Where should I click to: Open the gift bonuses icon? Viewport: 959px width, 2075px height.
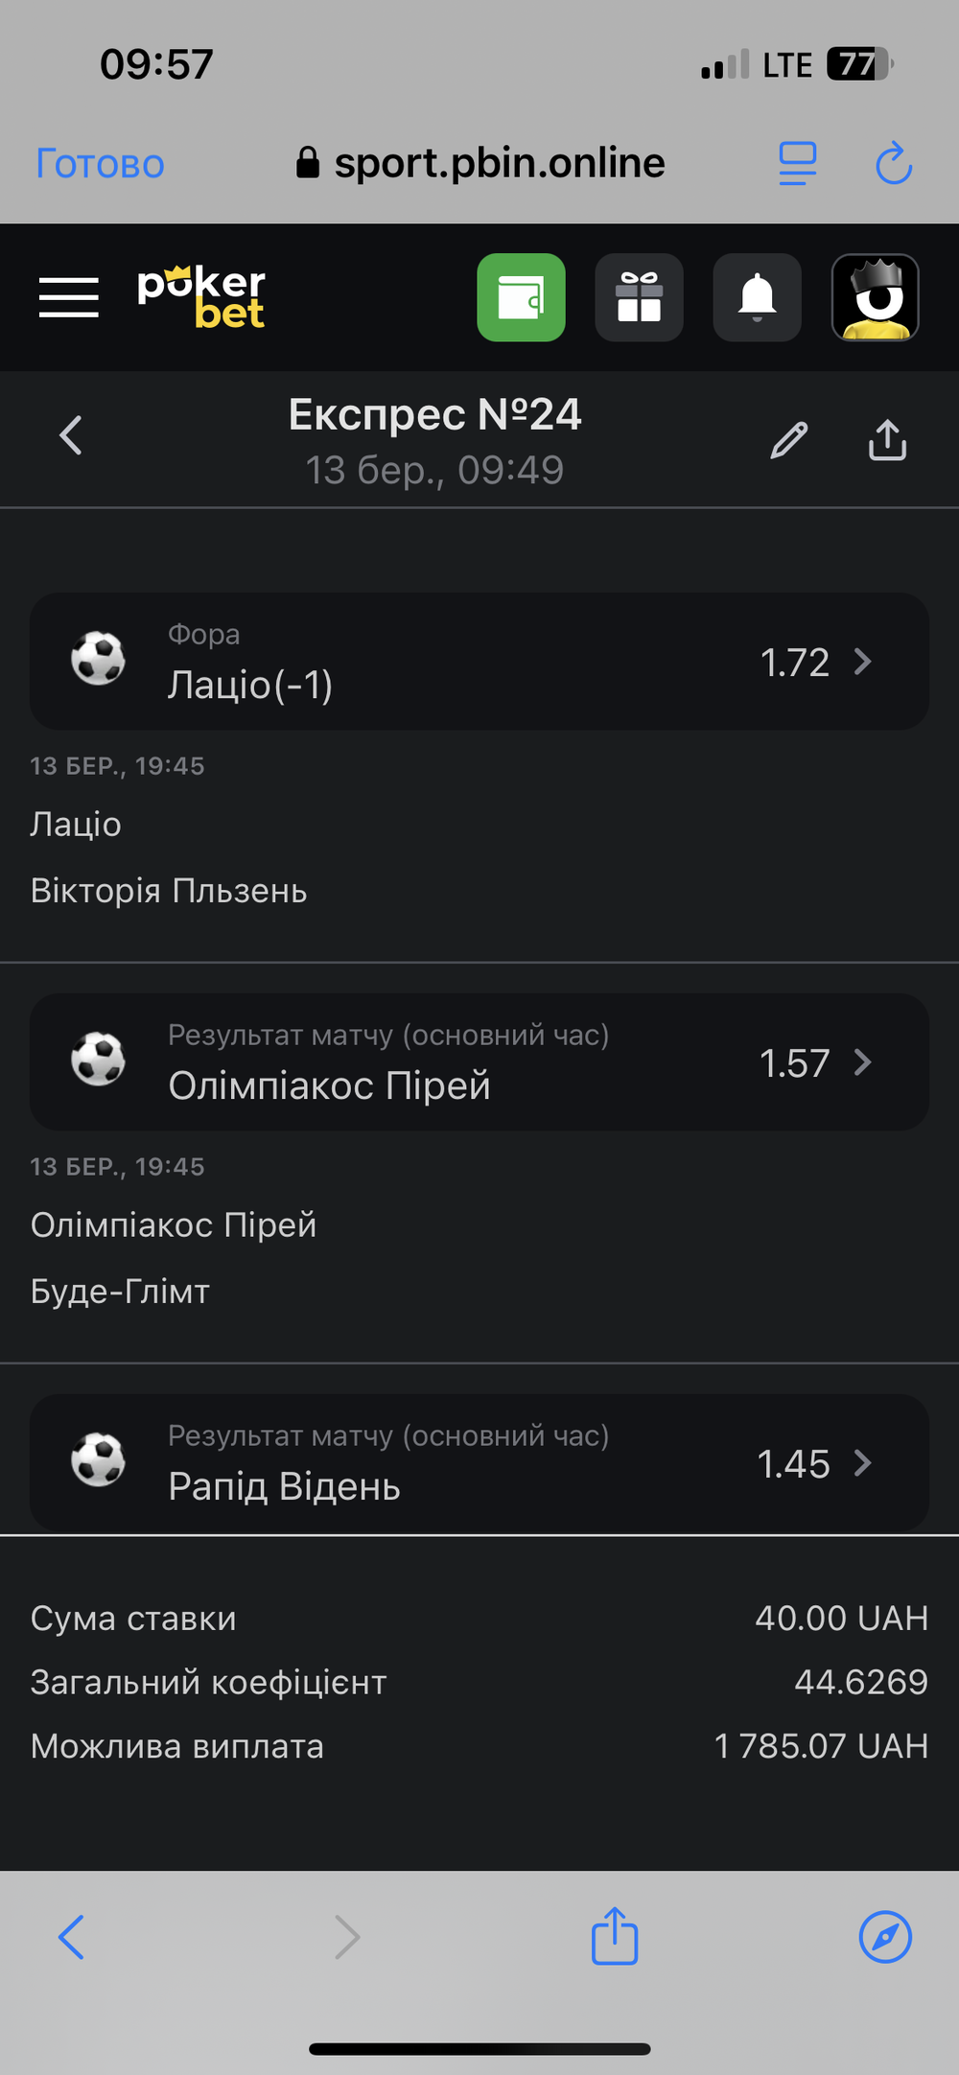pos(639,297)
